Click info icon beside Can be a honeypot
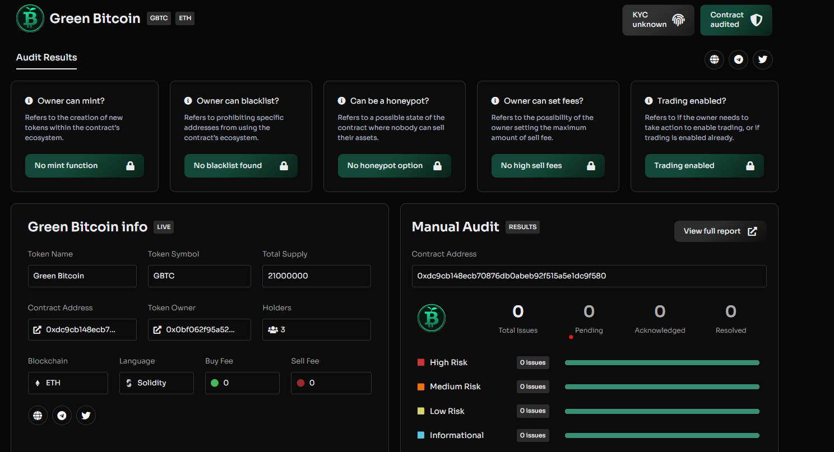 pyautogui.click(x=342, y=101)
